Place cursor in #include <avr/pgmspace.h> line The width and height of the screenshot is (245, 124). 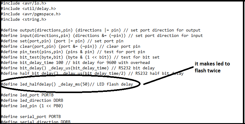pyautogui.click(x=31, y=14)
